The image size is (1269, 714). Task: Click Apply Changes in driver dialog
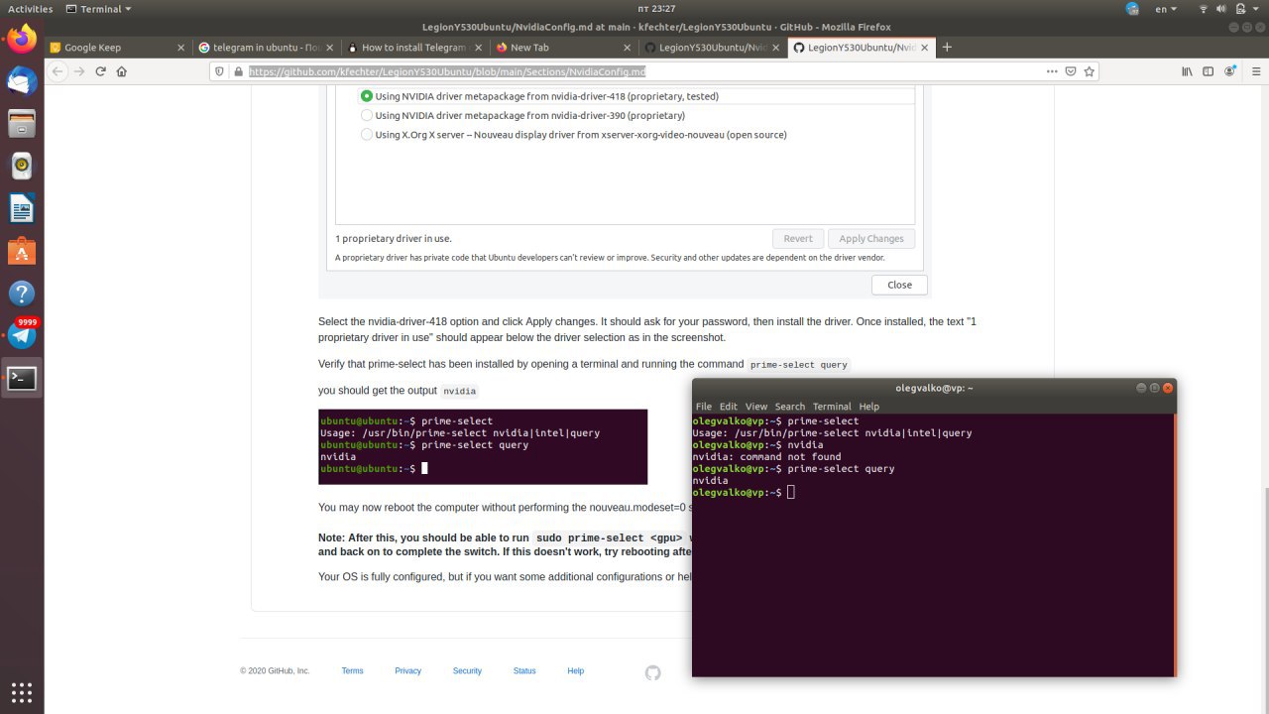coord(871,238)
